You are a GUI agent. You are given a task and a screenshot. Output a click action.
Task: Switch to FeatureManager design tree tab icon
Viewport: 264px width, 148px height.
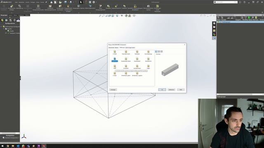2,20
